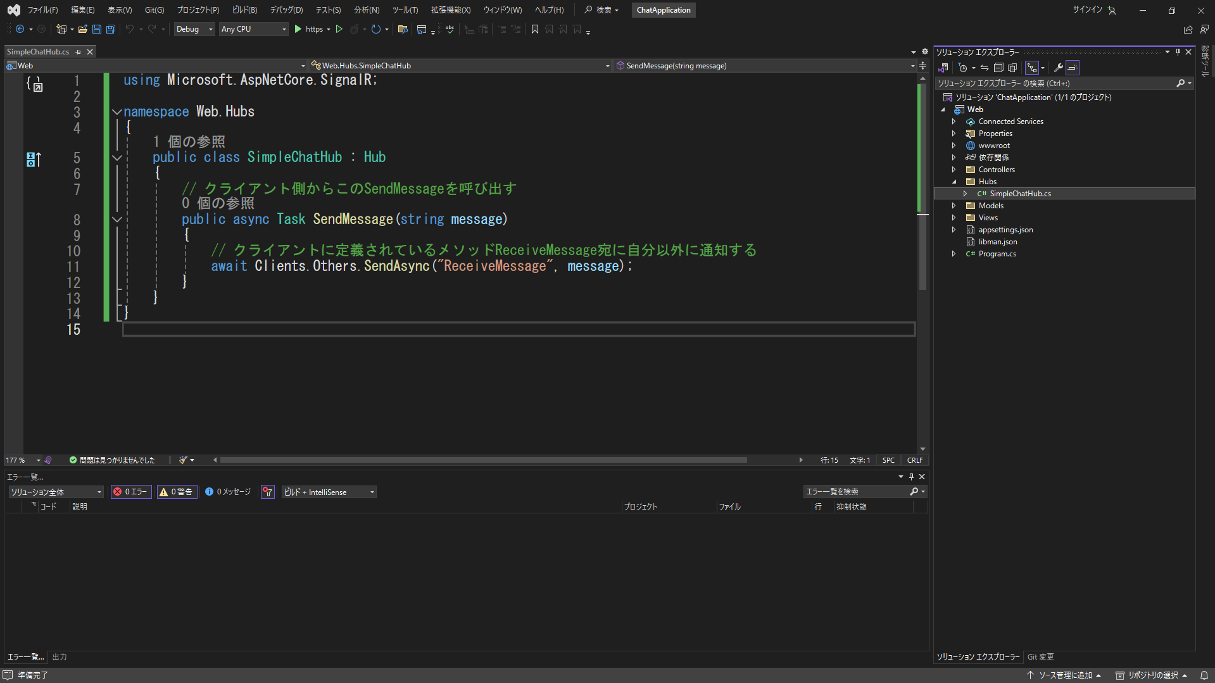
Task: Click リポジトリの選択 in the status bar
Action: [x=1151, y=675]
